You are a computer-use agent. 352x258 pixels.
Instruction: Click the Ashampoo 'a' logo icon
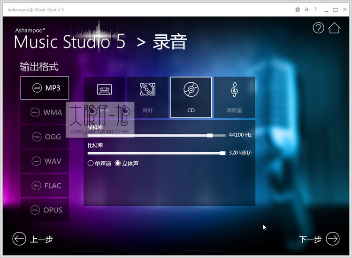[x=306, y=10]
